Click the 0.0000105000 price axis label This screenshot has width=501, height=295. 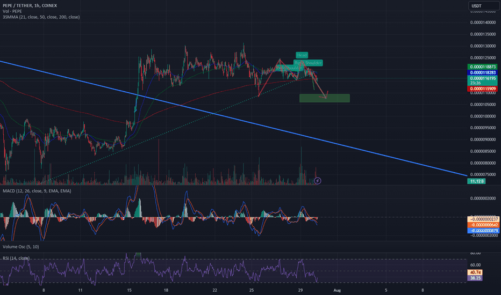coord(483,105)
